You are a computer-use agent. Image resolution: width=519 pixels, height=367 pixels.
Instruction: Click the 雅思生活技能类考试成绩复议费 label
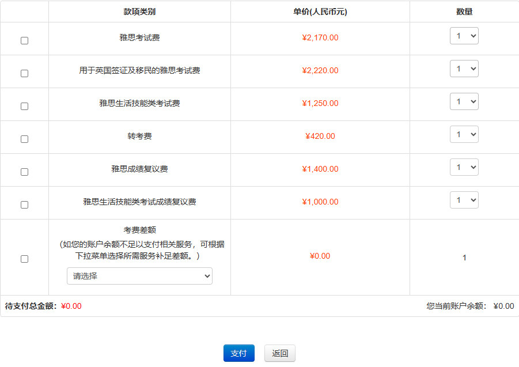click(x=139, y=202)
